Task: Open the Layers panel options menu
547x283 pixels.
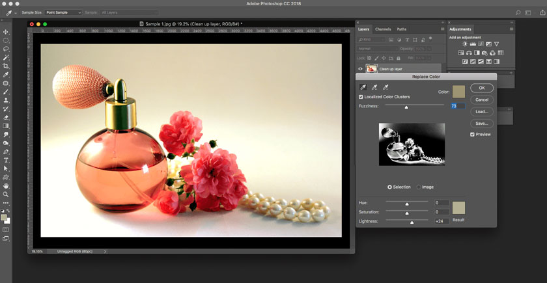Action: pyautogui.click(x=443, y=29)
